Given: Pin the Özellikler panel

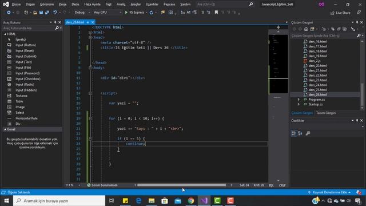Looking at the screenshot, I should click(x=357, y=121).
